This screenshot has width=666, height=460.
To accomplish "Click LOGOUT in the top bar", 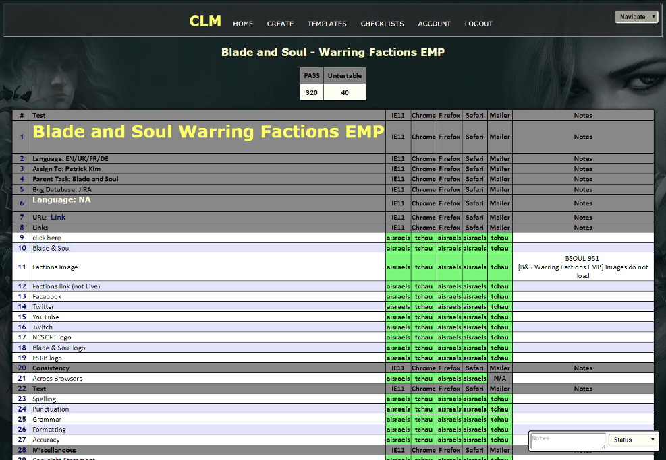I will point(478,24).
